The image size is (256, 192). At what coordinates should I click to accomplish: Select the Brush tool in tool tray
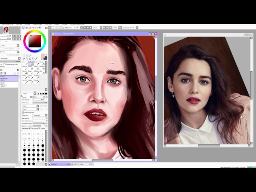click(x=36, y=63)
